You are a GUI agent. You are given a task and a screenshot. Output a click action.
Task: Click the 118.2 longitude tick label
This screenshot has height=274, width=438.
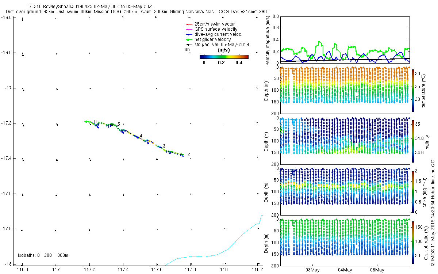[x=258, y=270]
